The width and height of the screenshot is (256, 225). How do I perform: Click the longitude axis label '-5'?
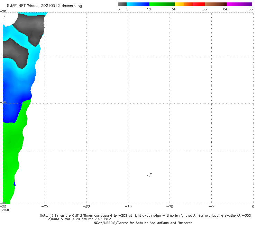tap(211, 206)
